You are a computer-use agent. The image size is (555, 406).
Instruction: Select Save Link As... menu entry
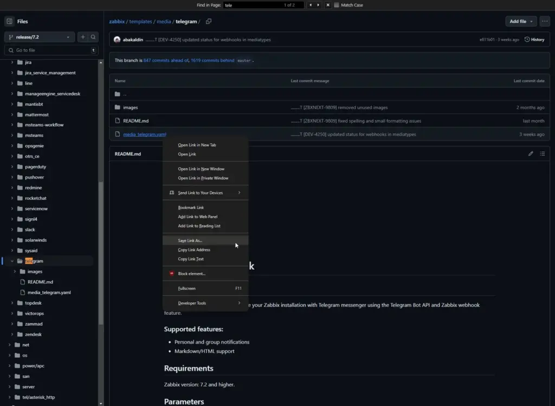(205, 240)
